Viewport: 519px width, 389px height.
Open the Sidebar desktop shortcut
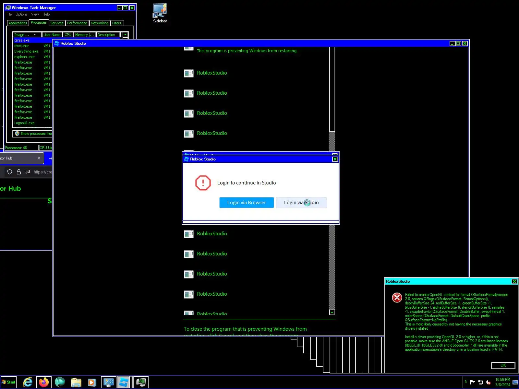(x=160, y=13)
